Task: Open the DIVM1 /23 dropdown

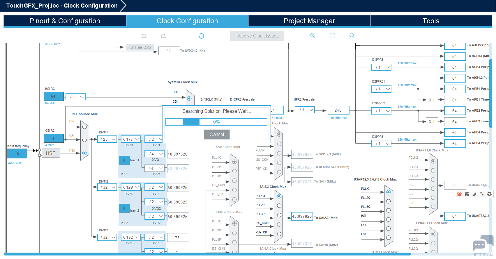Action: (107, 139)
